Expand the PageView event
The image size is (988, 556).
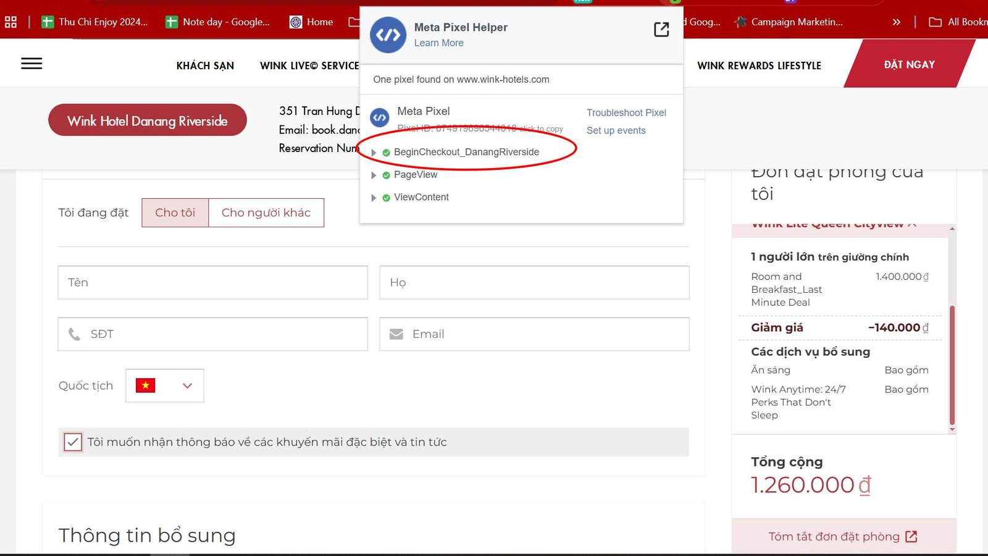point(374,175)
